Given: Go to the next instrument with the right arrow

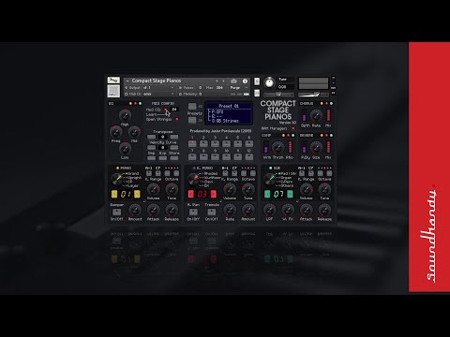Looking at the screenshot, I should click(223, 81).
